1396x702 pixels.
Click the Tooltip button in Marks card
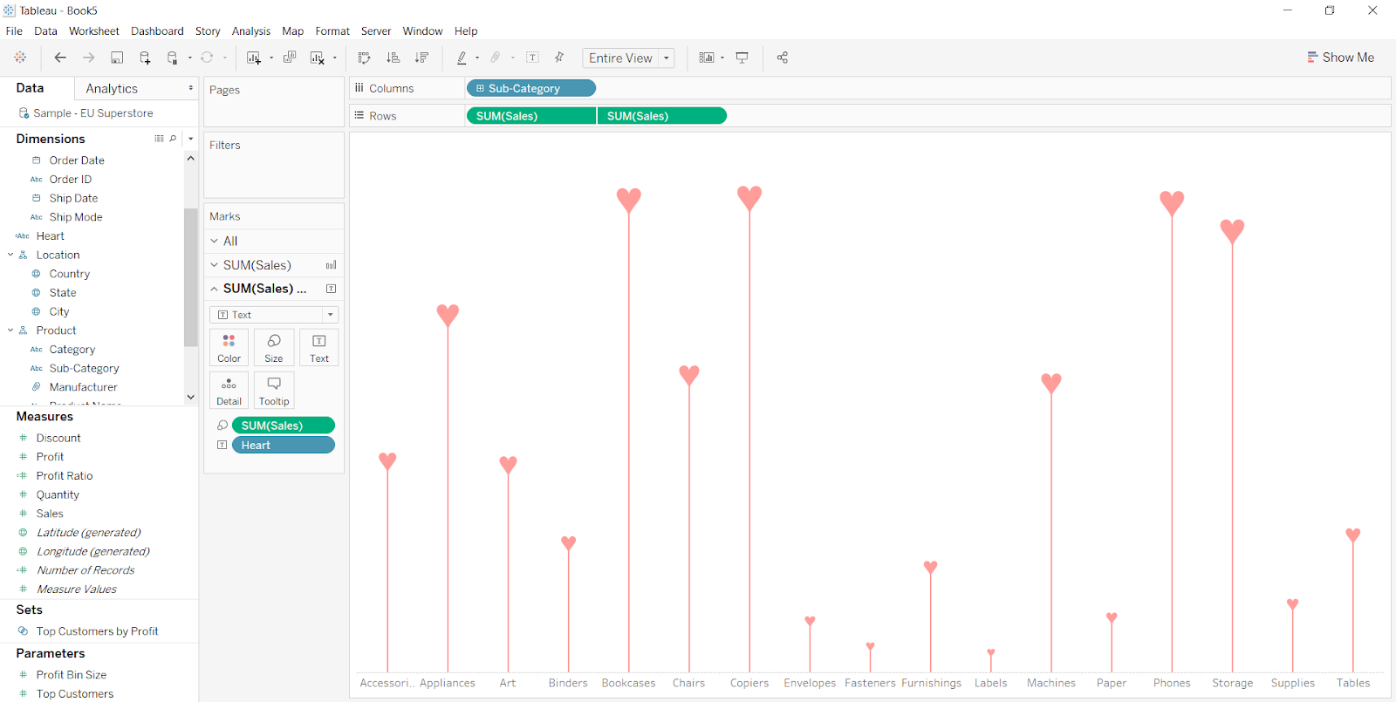click(274, 391)
